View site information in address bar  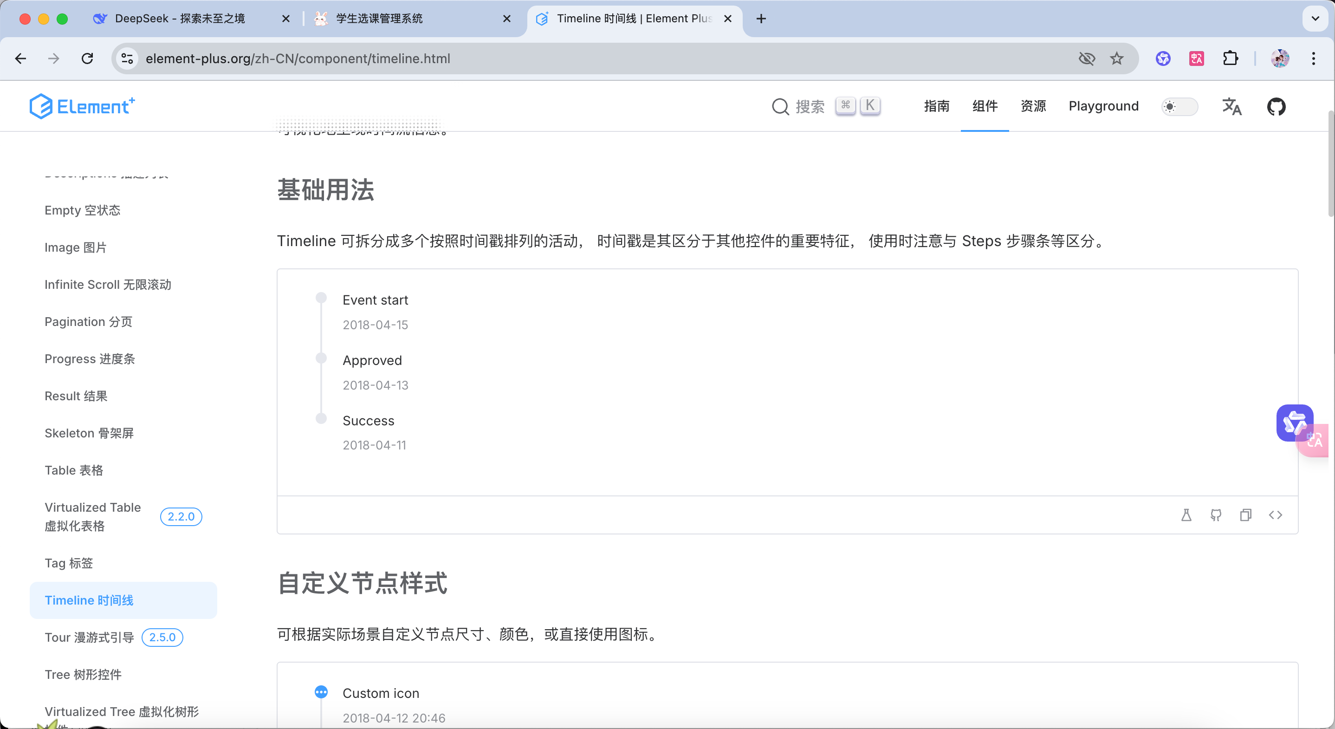pos(127,59)
